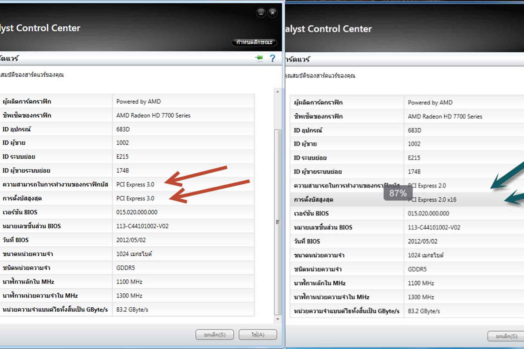Click the green pin icon in left window

click(x=259, y=58)
